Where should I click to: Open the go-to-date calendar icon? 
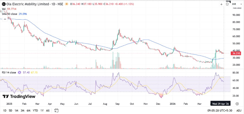tap(56, 110)
